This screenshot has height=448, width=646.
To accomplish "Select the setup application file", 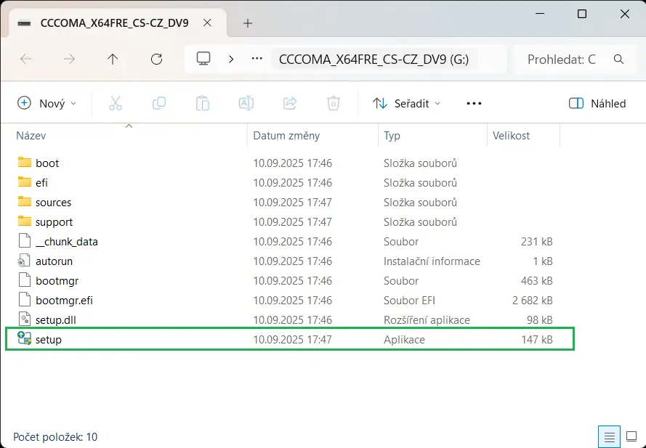I will pos(290,339).
